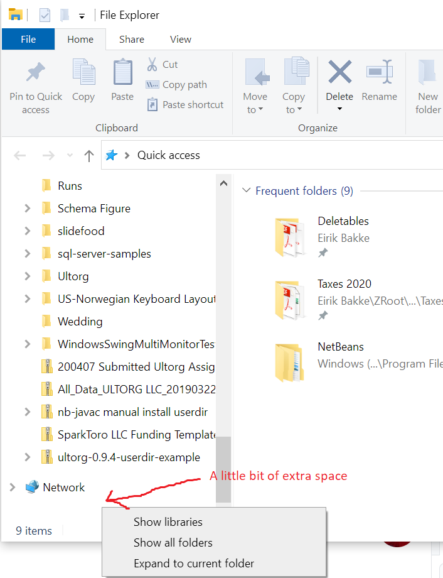The image size is (443, 578).
Task: Open the File tab
Action: click(x=28, y=39)
